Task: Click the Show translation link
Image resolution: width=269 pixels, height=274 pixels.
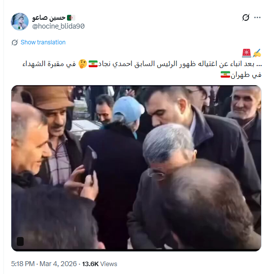Action: (43, 42)
